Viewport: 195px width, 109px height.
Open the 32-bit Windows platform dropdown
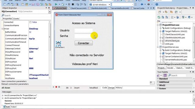coord(109,5)
